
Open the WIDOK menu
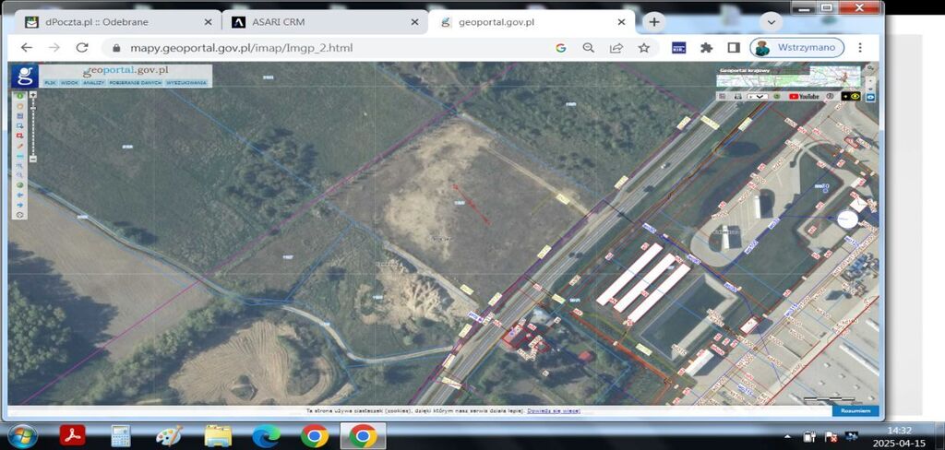point(70,83)
